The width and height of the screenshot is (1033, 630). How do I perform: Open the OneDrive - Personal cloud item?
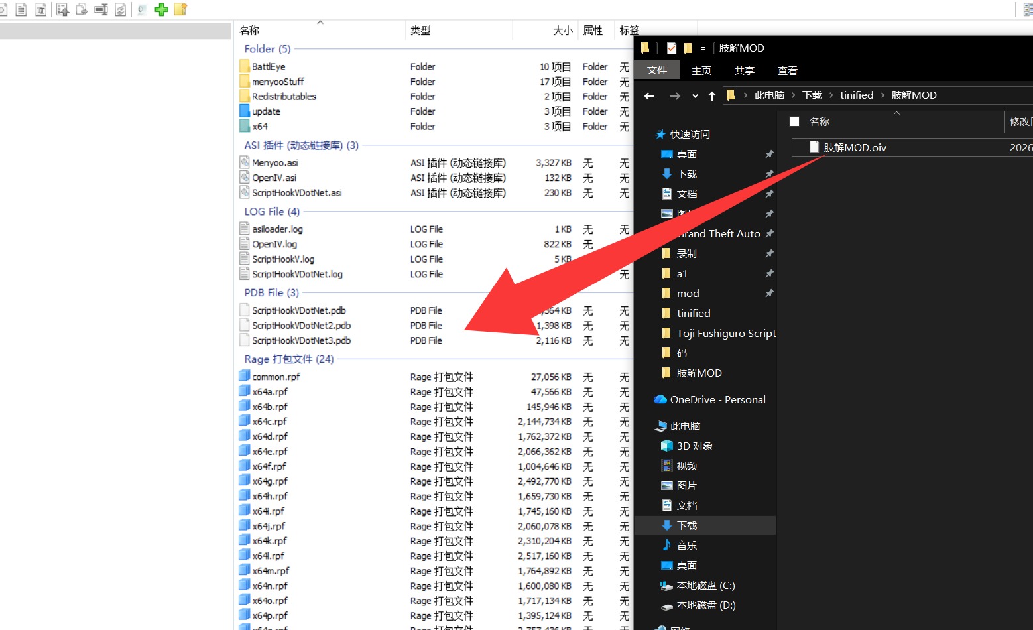[x=717, y=399]
